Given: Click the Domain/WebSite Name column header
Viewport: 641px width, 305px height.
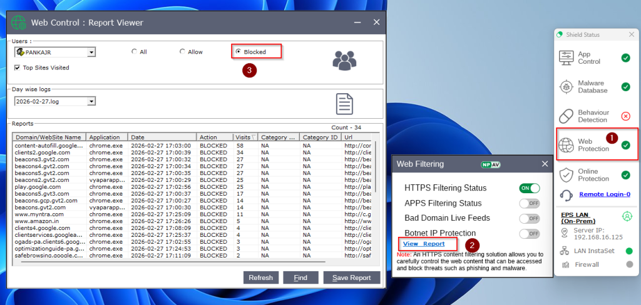Looking at the screenshot, I should point(48,137).
